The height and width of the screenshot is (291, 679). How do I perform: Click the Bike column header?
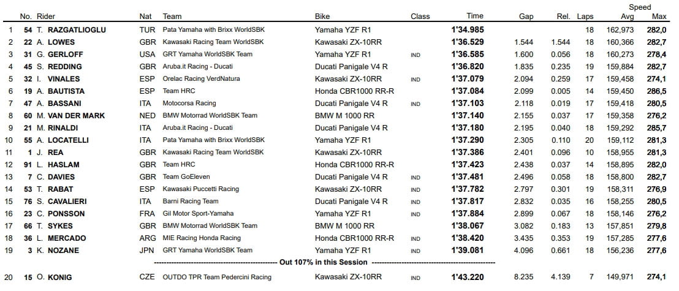[322, 17]
